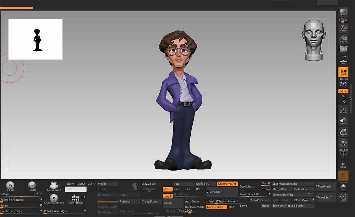Image resolution: width=355 pixels, height=217 pixels.
Task: Click the MergeDown button
Action: coord(282,189)
